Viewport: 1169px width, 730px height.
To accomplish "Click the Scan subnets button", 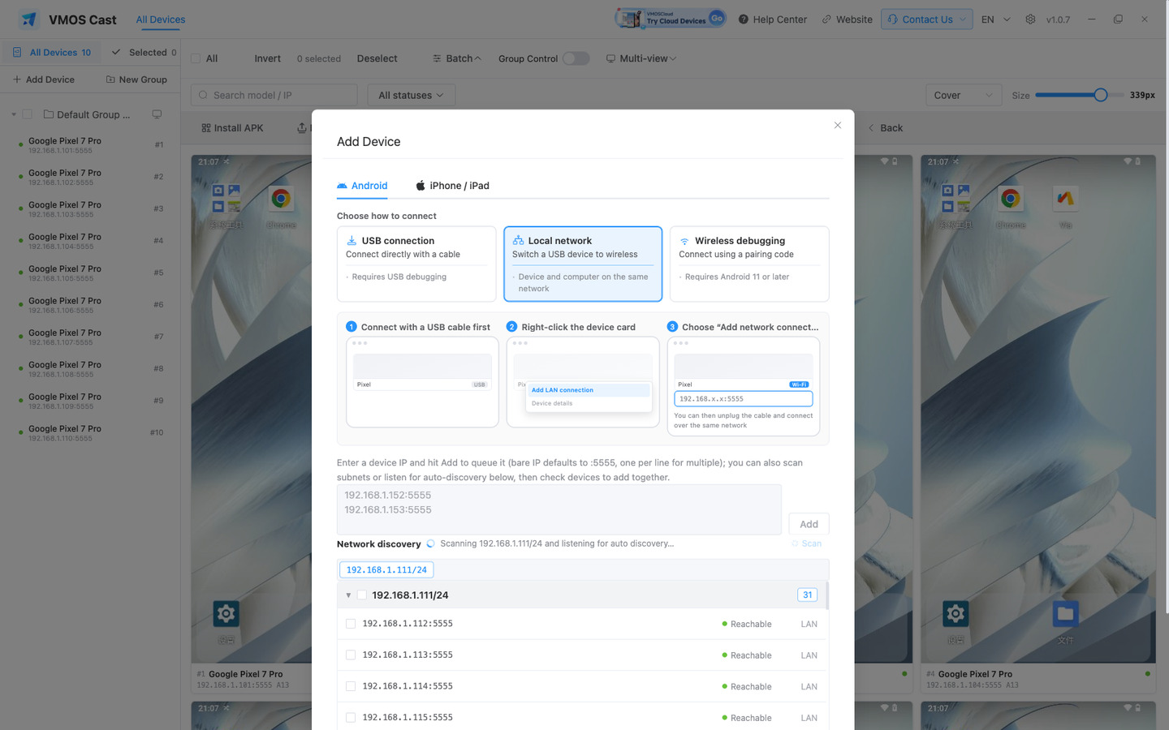I will (x=807, y=543).
